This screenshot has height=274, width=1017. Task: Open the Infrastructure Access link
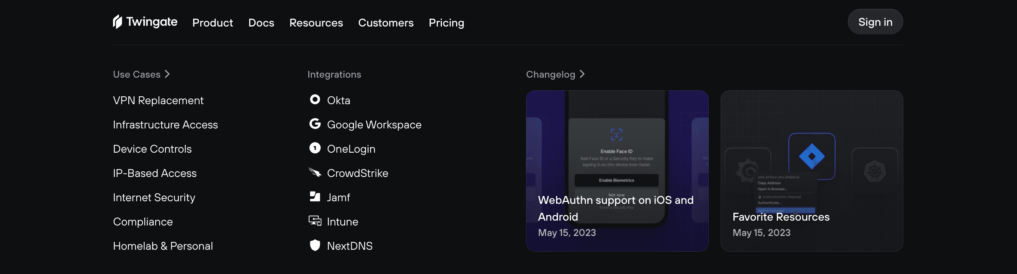165,125
